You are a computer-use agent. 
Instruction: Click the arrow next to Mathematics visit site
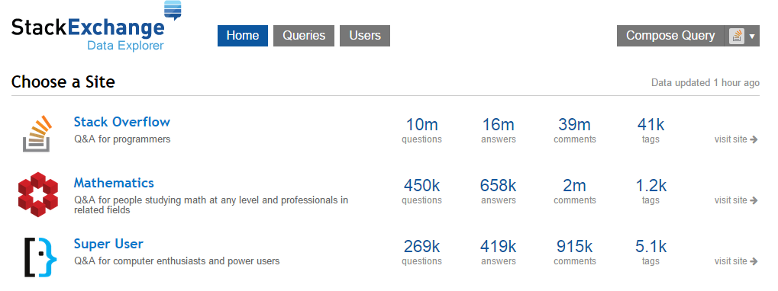pos(754,200)
